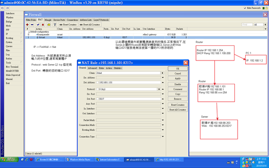Add a new NAT rule with the red plus

click(x=27, y=25)
